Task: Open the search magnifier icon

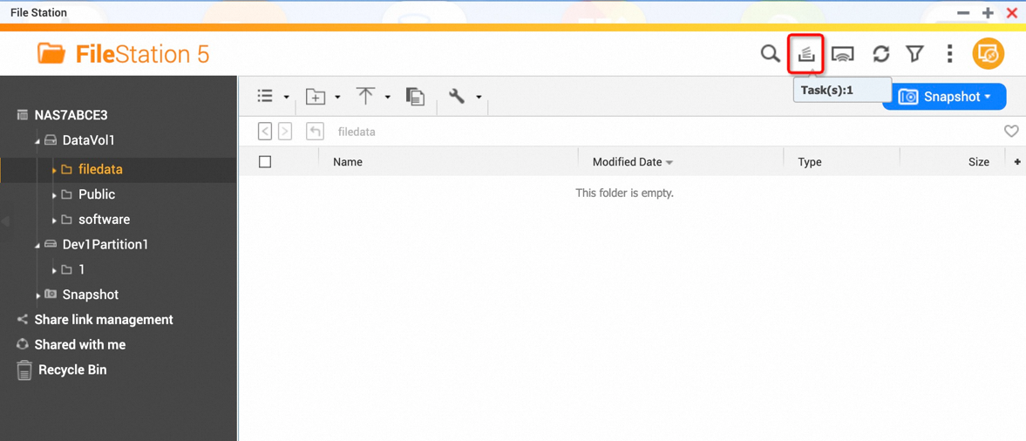Action: click(x=770, y=54)
